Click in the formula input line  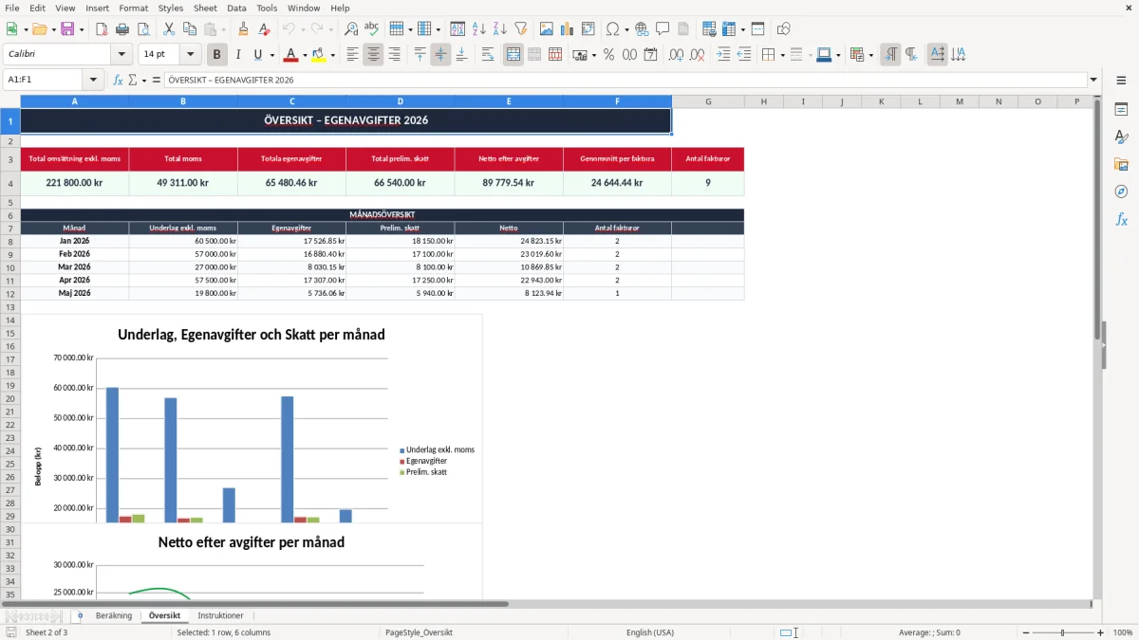coord(626,80)
